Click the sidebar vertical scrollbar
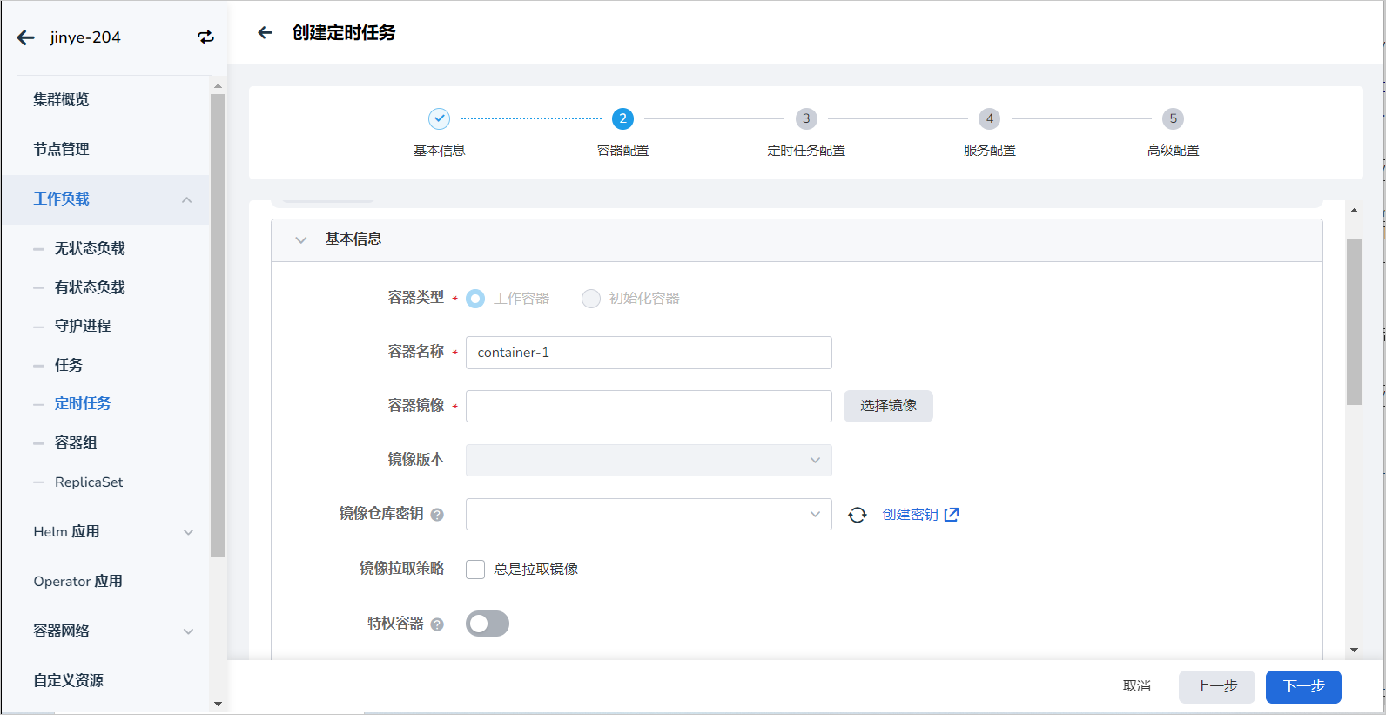 218,326
